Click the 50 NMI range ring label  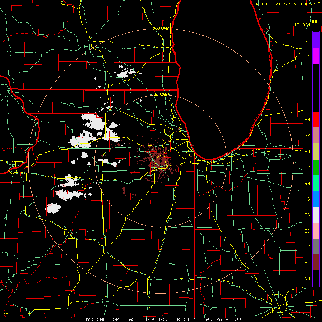(x=161, y=94)
